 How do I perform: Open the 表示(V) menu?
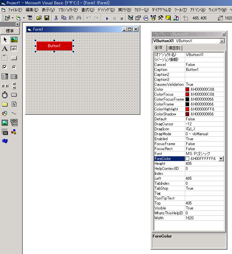48,10
